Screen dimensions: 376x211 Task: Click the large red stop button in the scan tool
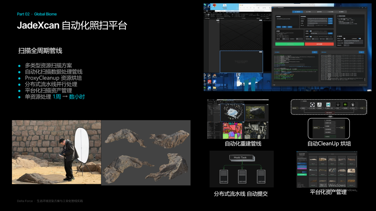tap(319, 44)
